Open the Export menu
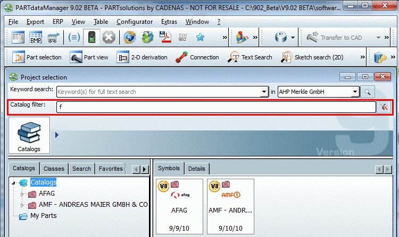This screenshot has height=237, width=399. pyautogui.click(x=35, y=22)
